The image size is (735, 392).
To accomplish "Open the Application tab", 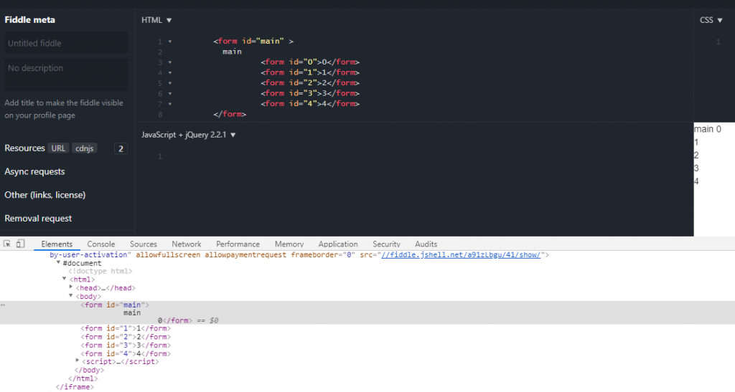I will pyautogui.click(x=338, y=244).
